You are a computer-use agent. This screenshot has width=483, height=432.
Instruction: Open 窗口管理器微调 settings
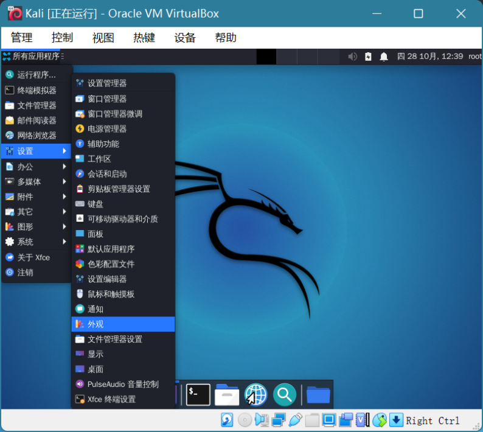123,114
